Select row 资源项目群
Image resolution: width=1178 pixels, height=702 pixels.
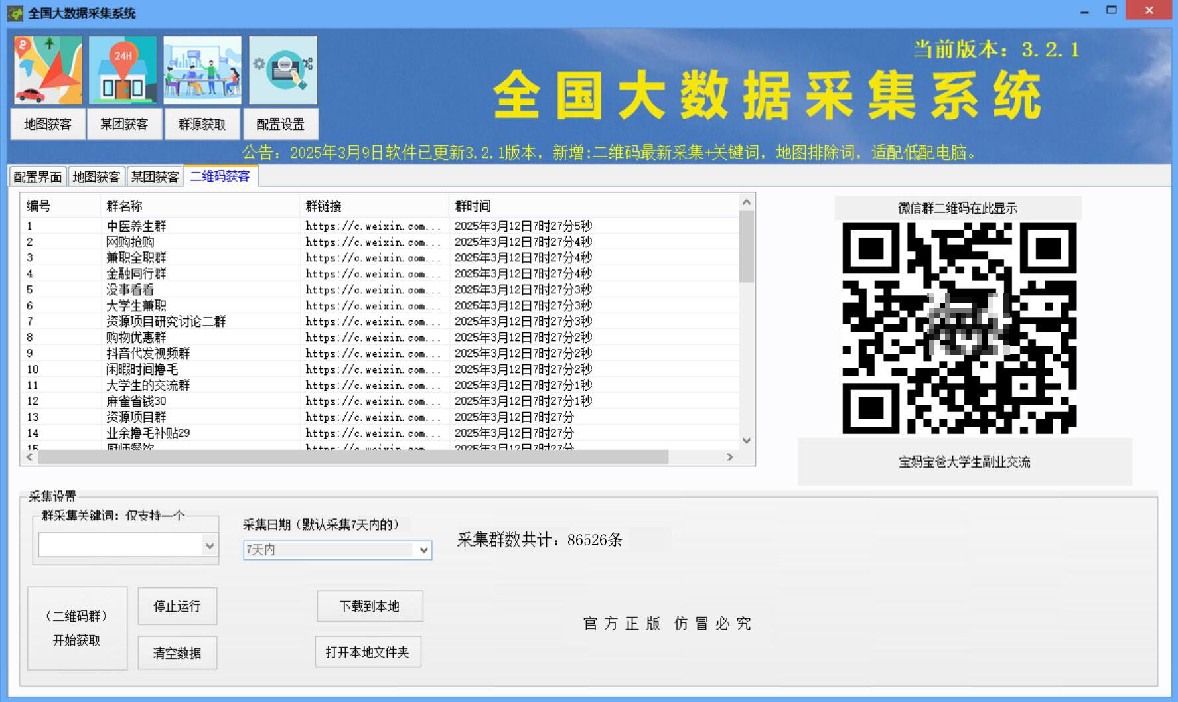tap(380, 417)
